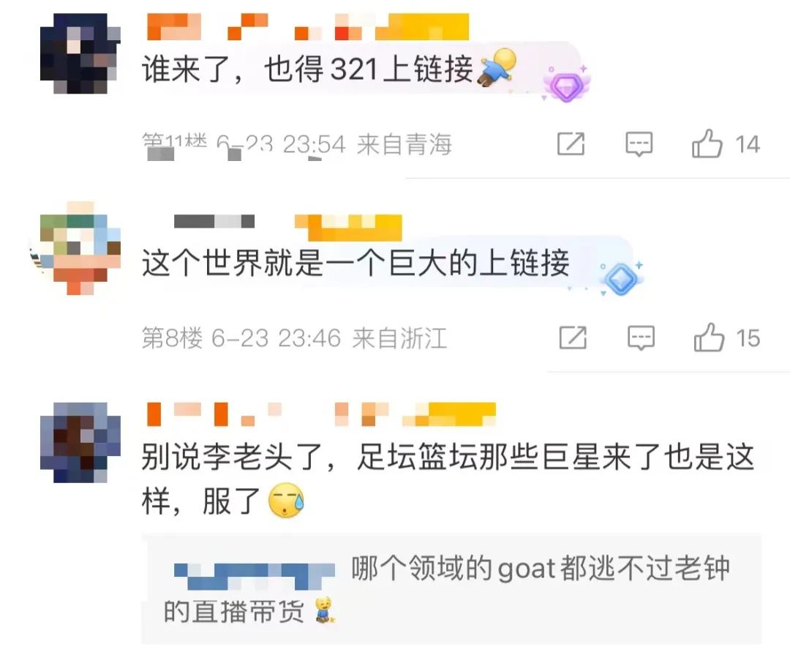Image resolution: width=790 pixels, height=658 pixels.
Task: Like the floor 11 comment from Qinghai
Action: click(707, 143)
